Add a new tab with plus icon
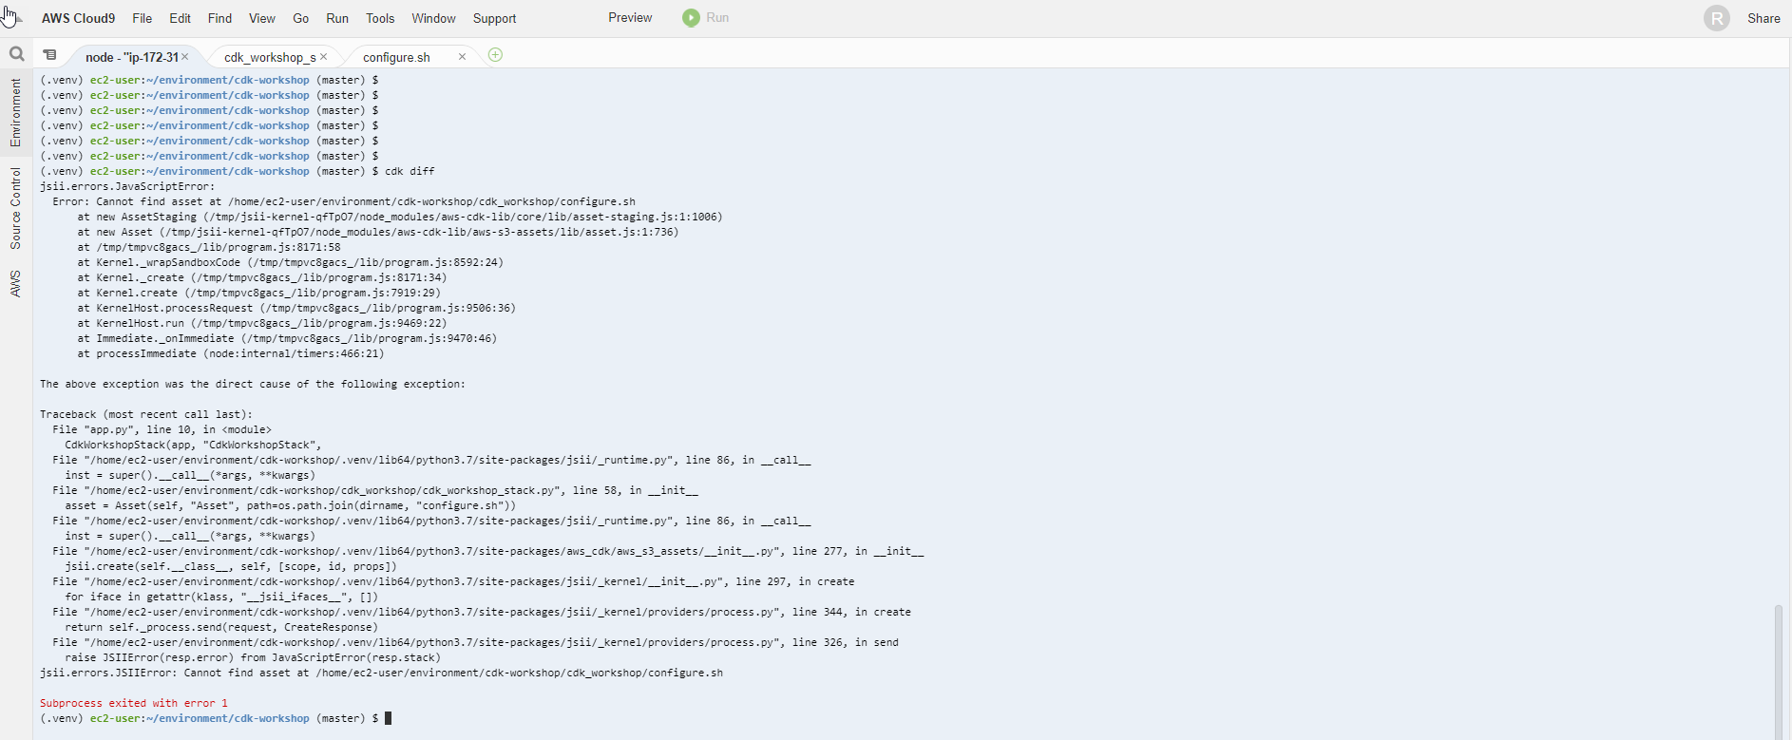The image size is (1792, 740). pyautogui.click(x=495, y=55)
